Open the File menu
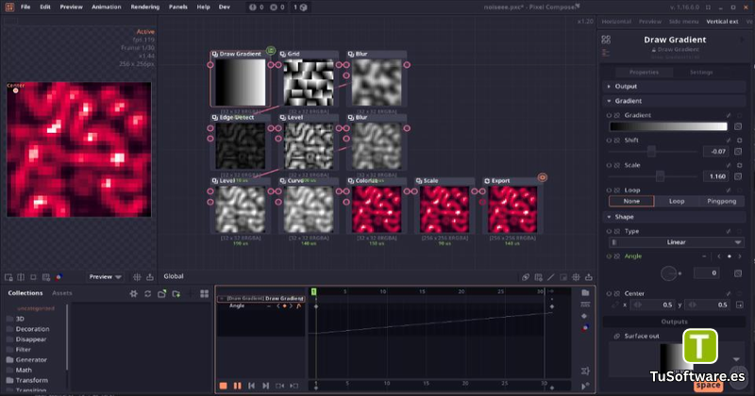The width and height of the screenshot is (755, 396). (25, 8)
